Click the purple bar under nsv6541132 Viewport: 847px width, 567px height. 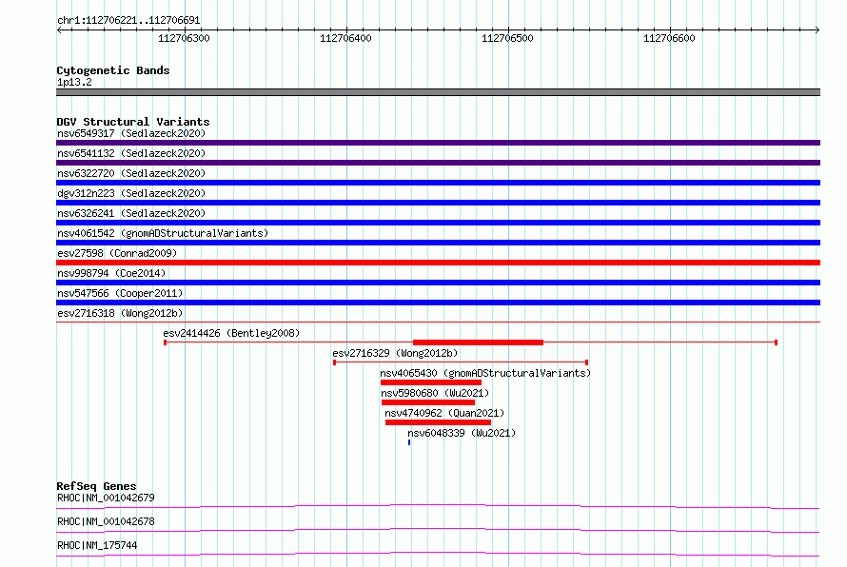438,163
